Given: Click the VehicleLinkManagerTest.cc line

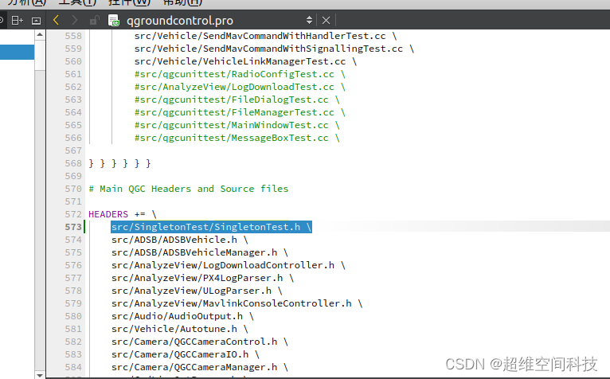Looking at the screenshot, I should coord(245,61).
